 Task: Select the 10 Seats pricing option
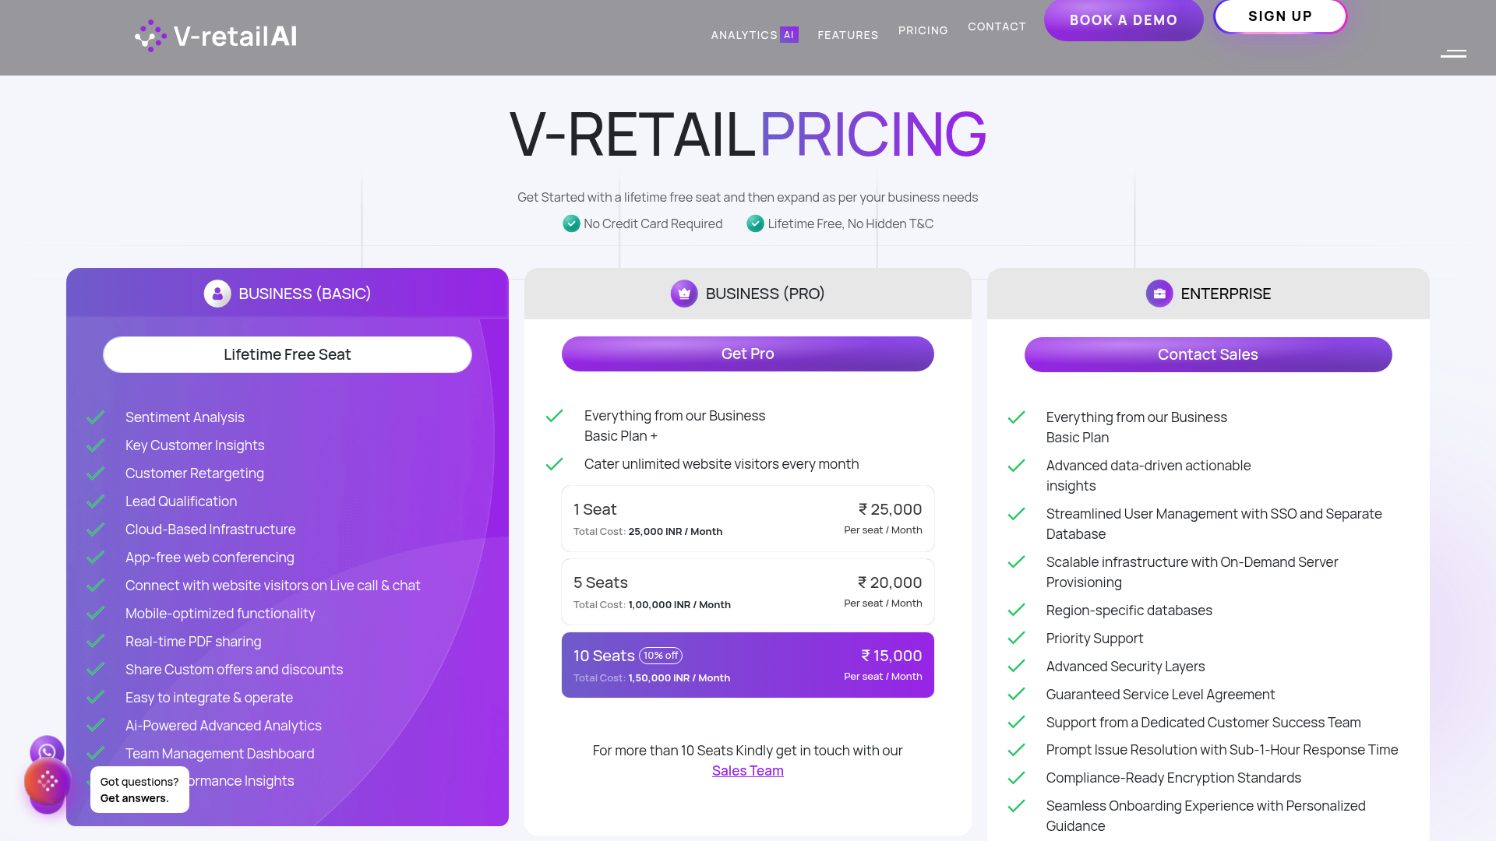click(x=748, y=665)
